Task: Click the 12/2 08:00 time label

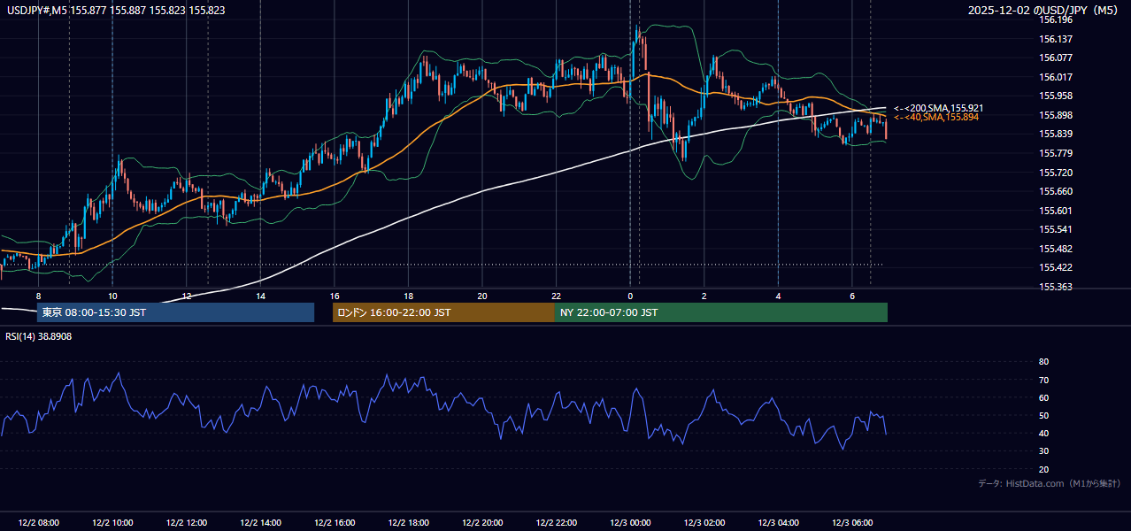Action: (x=38, y=523)
